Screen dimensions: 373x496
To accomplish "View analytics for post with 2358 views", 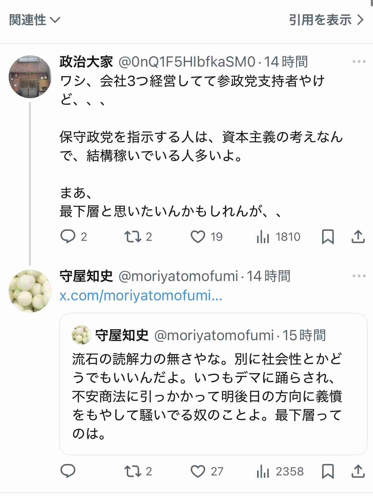I will (x=263, y=472).
